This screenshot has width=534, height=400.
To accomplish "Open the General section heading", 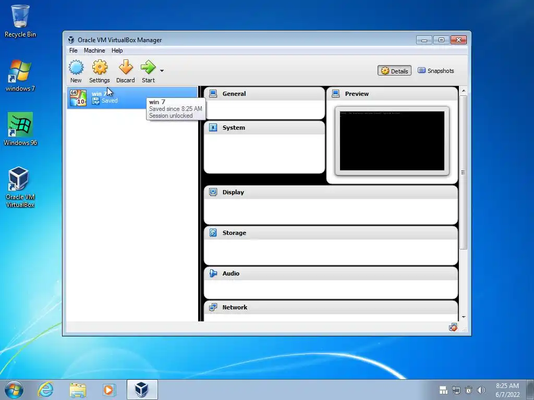I will click(234, 94).
